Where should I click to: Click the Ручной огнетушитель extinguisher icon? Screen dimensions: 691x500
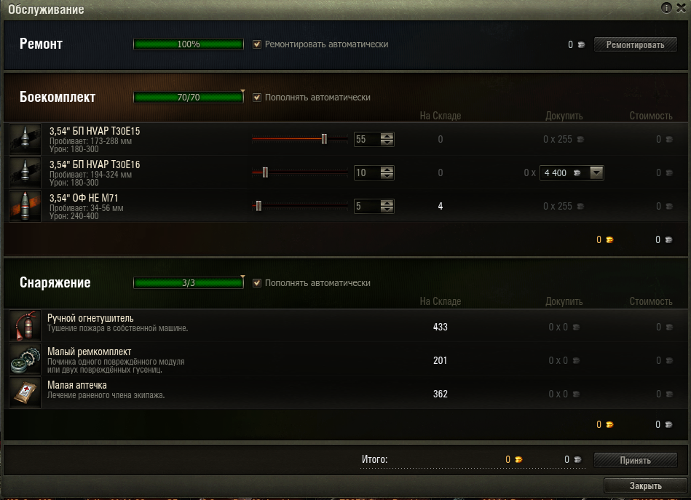[25, 326]
